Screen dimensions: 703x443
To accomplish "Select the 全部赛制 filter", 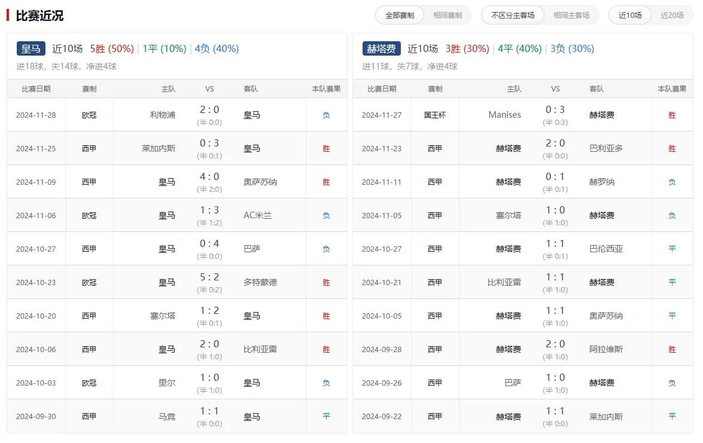I will [400, 15].
